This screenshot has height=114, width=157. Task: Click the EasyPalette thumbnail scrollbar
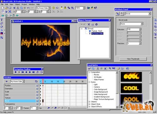(150, 79)
